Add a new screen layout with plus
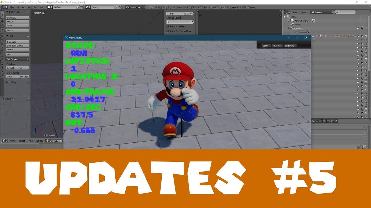This screenshot has height=208, width=371. [78, 7]
